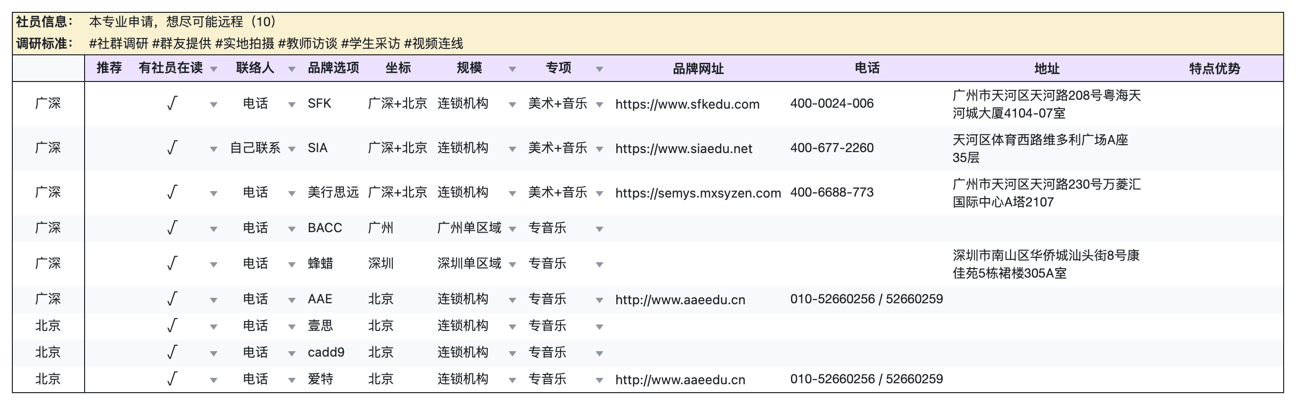Open the 有社员在读 header filter dropdown

(214, 69)
